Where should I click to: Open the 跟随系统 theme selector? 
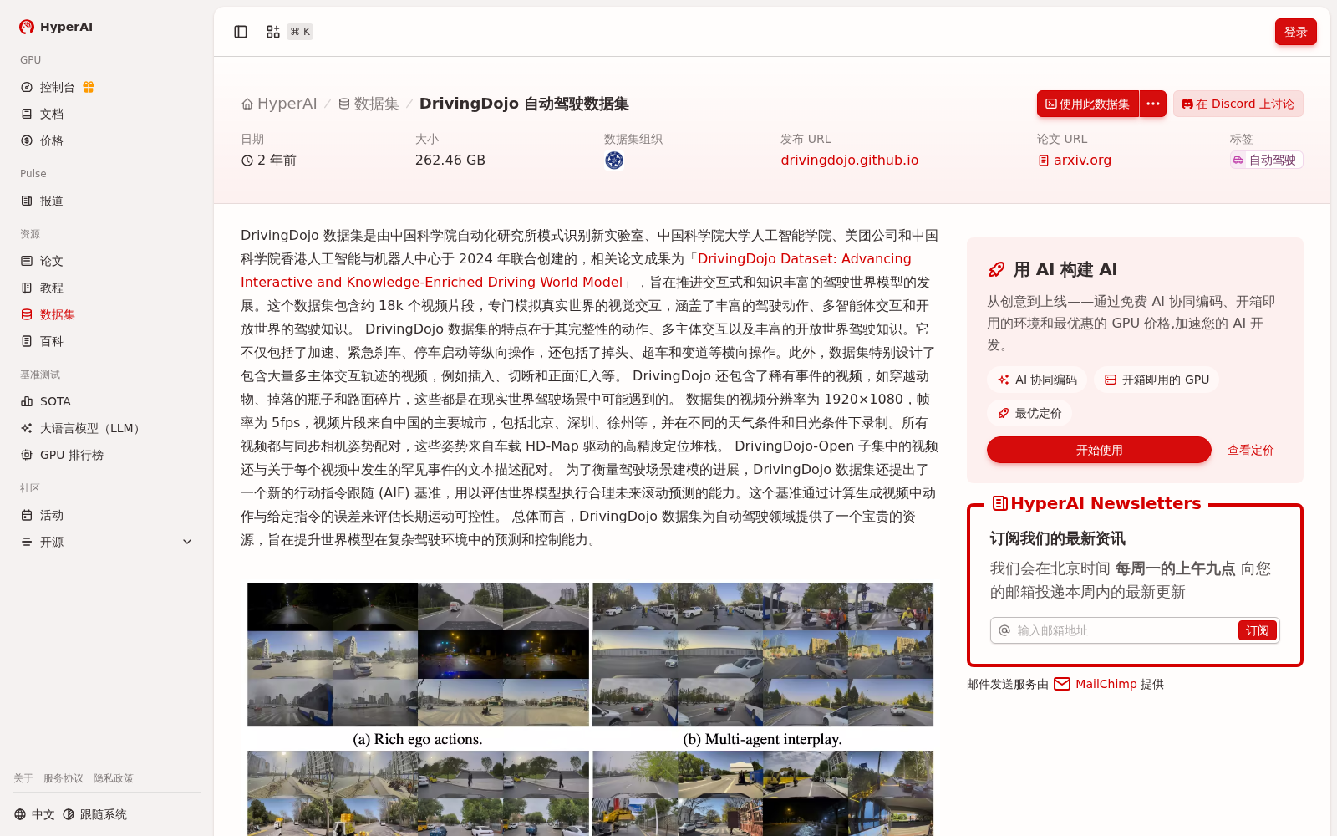click(94, 814)
